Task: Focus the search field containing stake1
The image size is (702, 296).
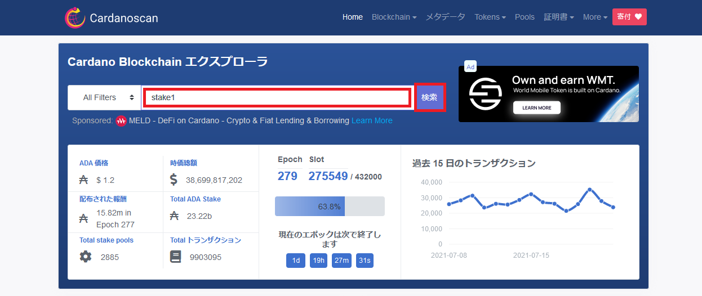Action: 277,97
